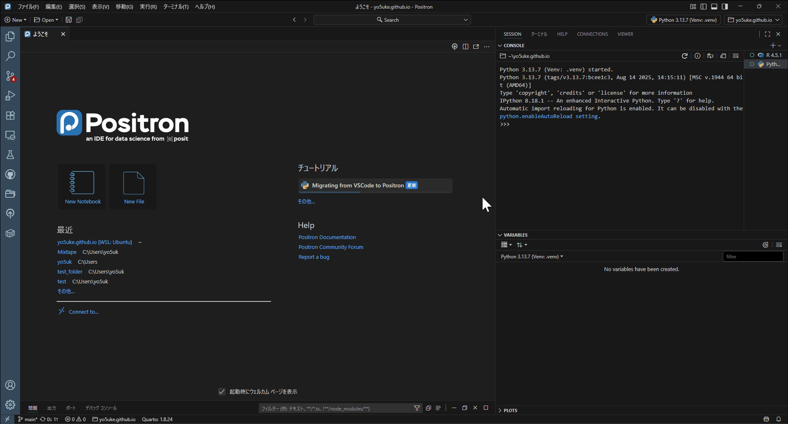Image resolution: width=788 pixels, height=424 pixels.
Task: Open the ターミナル(T) menu
Action: (175, 7)
